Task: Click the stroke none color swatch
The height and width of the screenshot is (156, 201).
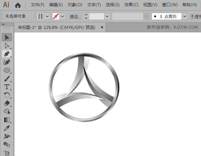Action: tap(56, 16)
